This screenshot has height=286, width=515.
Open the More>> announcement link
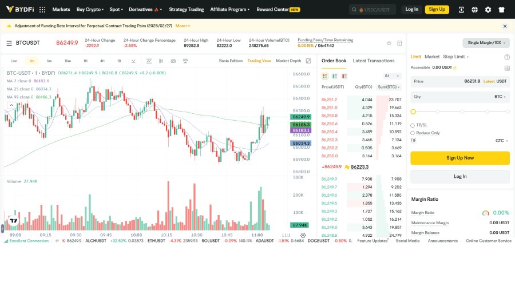tap(183, 26)
